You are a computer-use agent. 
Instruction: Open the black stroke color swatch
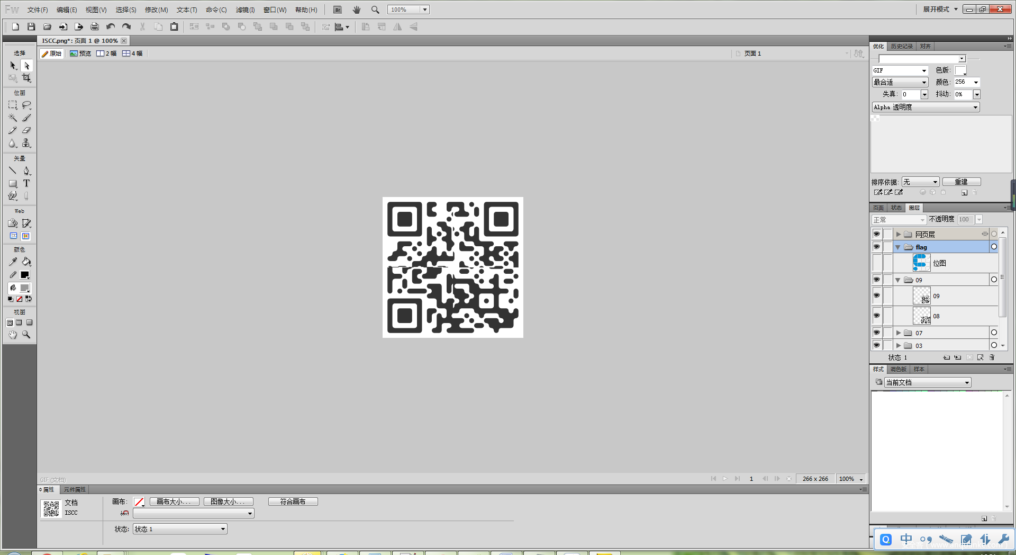pos(25,275)
